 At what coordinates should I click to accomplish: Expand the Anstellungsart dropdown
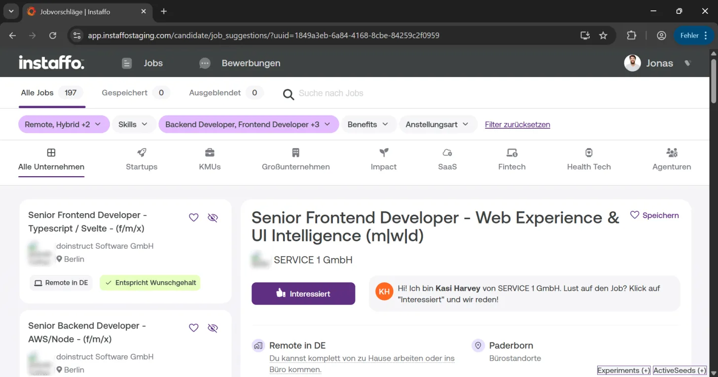tap(438, 124)
